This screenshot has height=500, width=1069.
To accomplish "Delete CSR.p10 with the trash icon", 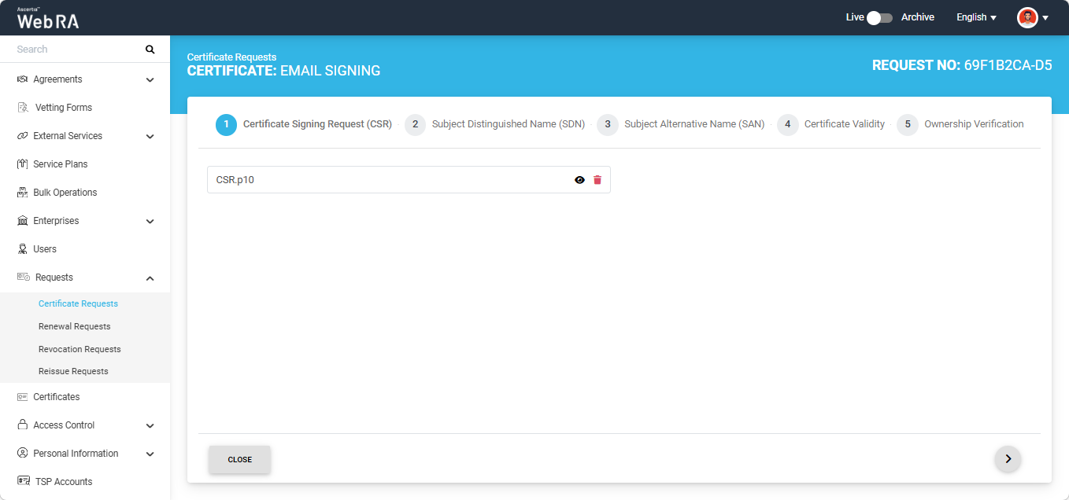I will click(597, 180).
